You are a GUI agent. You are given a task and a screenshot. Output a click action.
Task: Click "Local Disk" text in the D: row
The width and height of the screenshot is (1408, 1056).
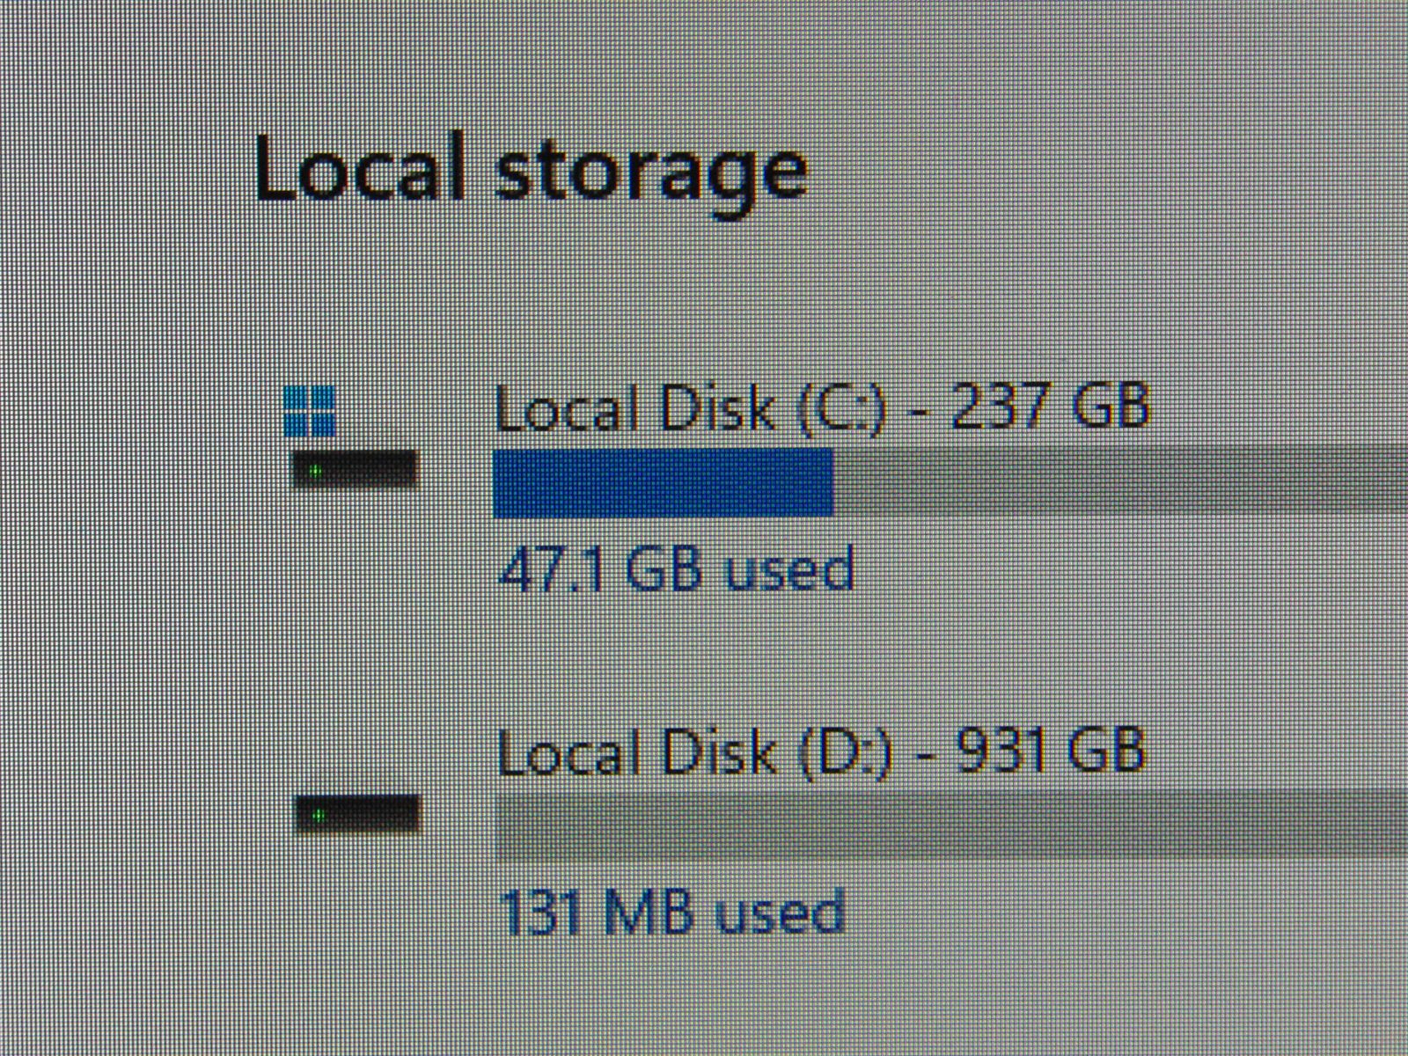636,754
